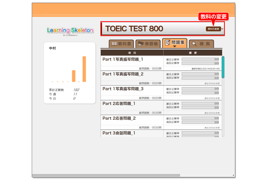Screen dimensions: 267x180
Task: Click the pencil checklist icon on 問題集 tab
Action: click(168, 42)
